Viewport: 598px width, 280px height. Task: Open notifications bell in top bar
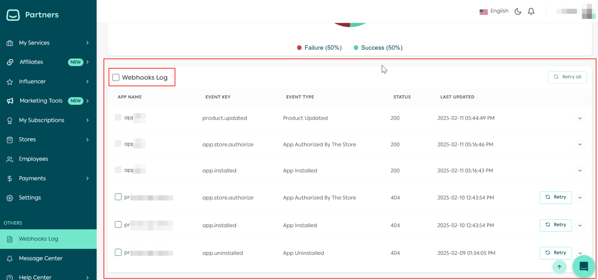tap(531, 11)
